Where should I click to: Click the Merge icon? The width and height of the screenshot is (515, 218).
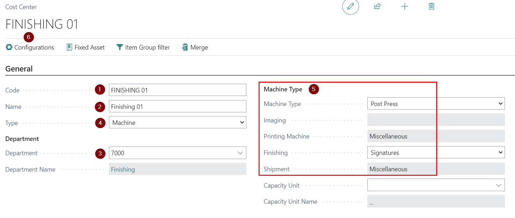(x=185, y=47)
